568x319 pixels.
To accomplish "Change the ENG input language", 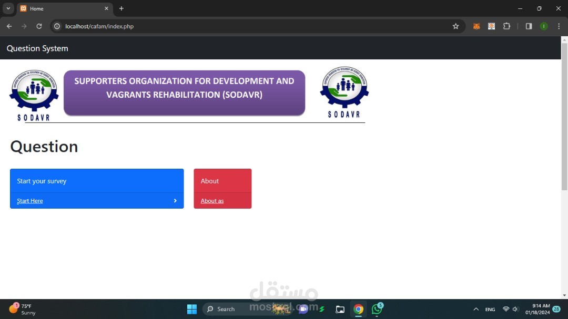I will tap(490, 309).
